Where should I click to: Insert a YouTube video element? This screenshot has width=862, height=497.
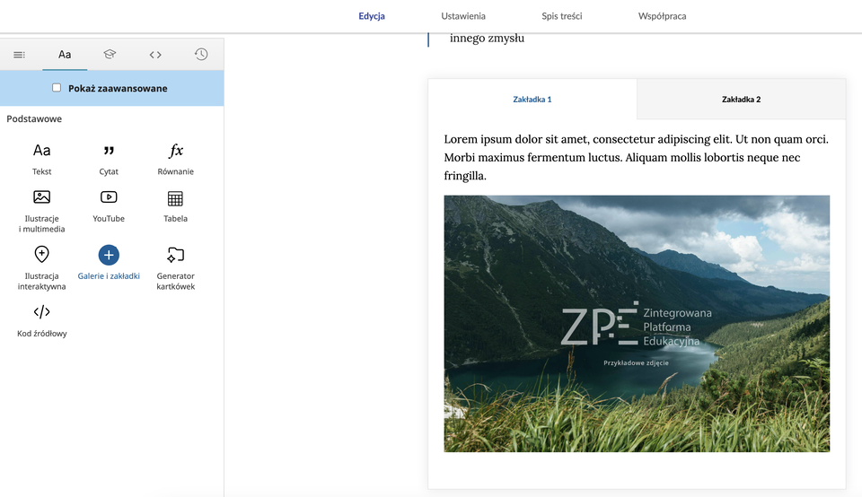[x=109, y=205]
